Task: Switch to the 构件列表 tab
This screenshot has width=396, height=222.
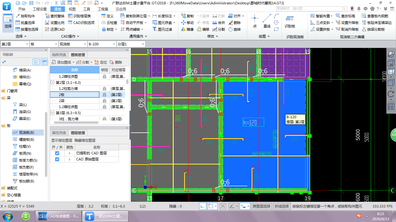Action: coord(59,55)
